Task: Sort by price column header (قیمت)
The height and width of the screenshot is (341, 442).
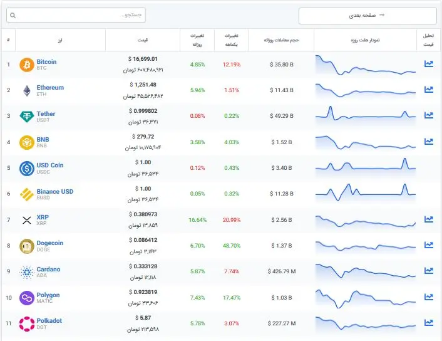Action: tap(143, 40)
